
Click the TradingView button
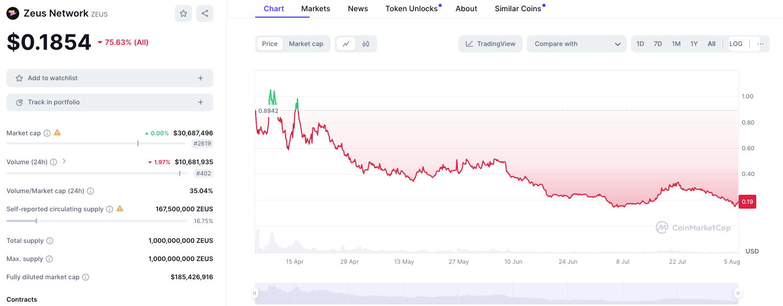[490, 44]
